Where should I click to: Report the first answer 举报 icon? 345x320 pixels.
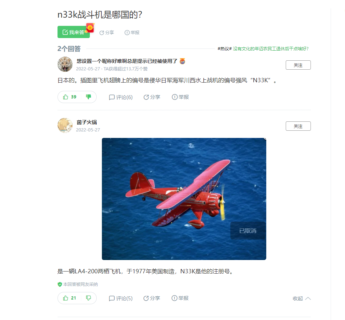(180, 97)
